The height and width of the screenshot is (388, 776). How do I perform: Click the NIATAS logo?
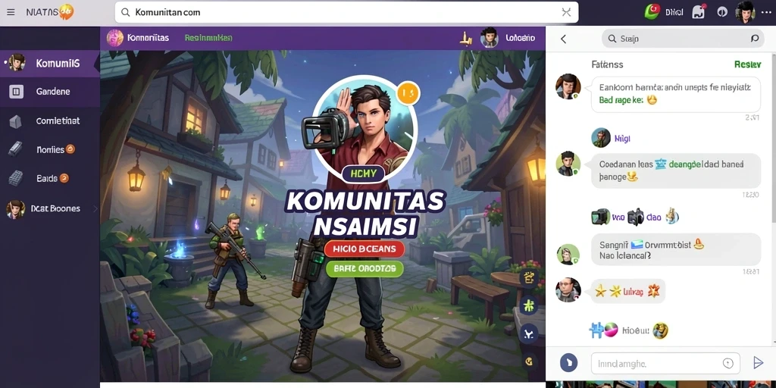(x=49, y=12)
